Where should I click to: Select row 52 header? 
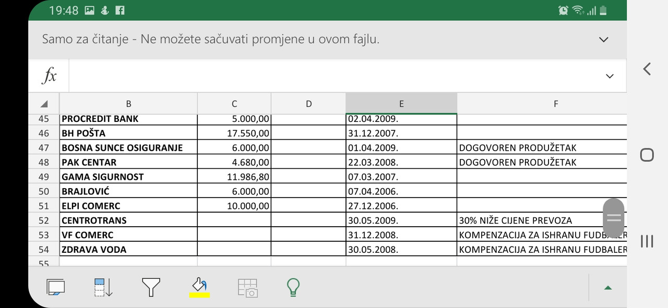pyautogui.click(x=44, y=220)
